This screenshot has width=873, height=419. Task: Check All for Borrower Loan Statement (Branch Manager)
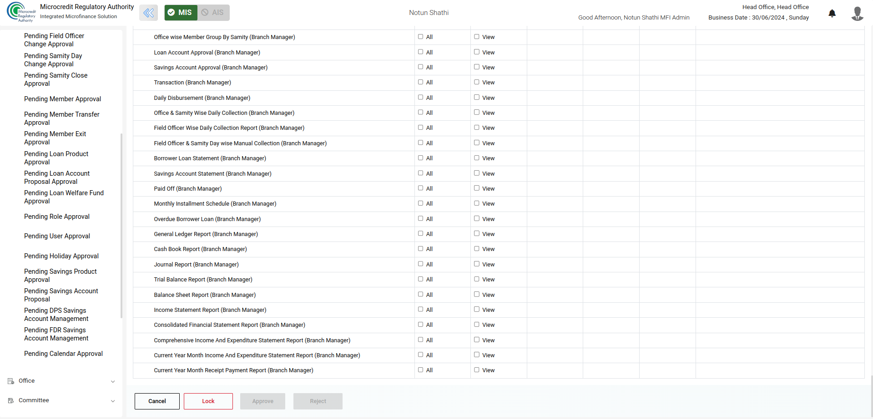tap(420, 158)
